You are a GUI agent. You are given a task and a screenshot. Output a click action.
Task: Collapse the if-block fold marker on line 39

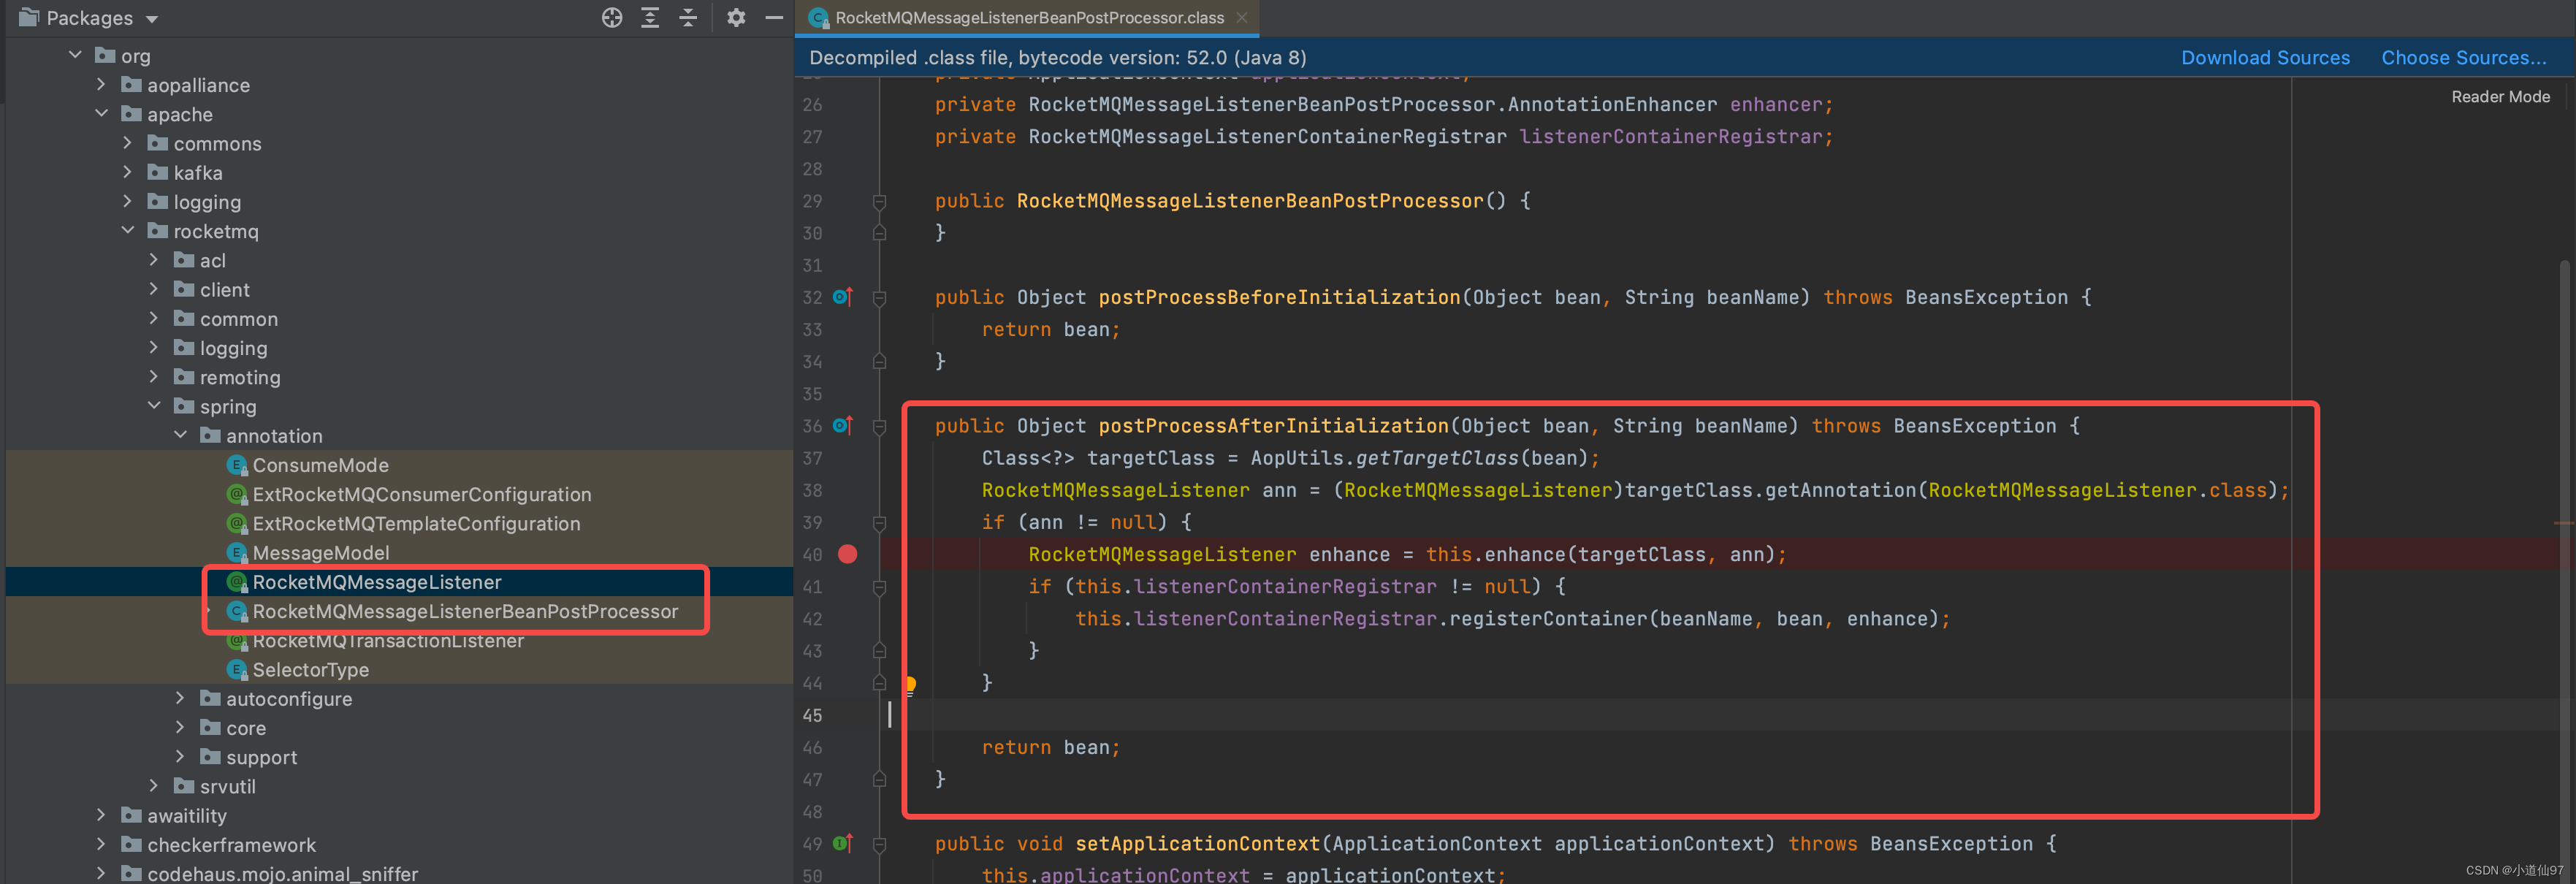879,522
